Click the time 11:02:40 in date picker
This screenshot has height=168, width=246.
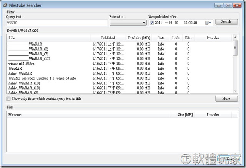click(191, 23)
